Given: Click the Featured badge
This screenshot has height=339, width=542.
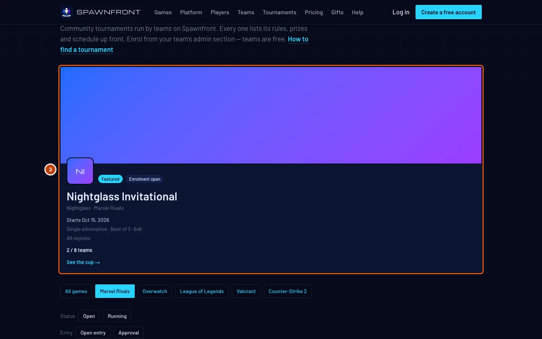Looking at the screenshot, I should click(110, 179).
